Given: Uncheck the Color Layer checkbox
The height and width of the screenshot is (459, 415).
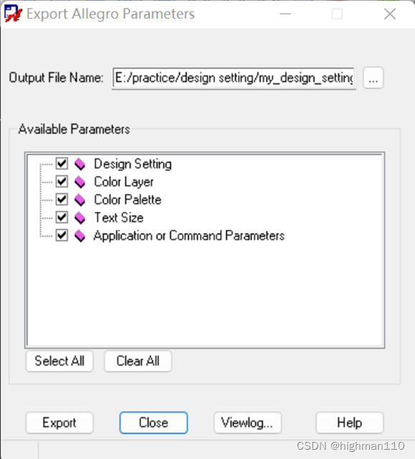Looking at the screenshot, I should coord(62,181).
